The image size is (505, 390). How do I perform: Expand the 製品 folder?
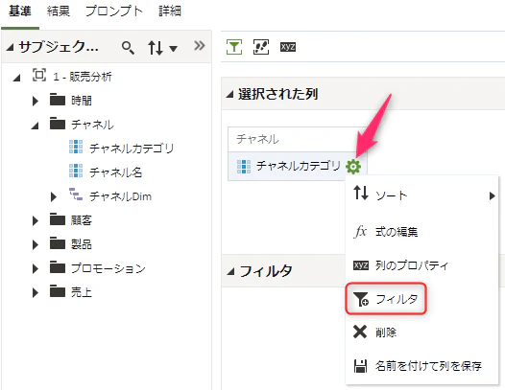(36, 245)
